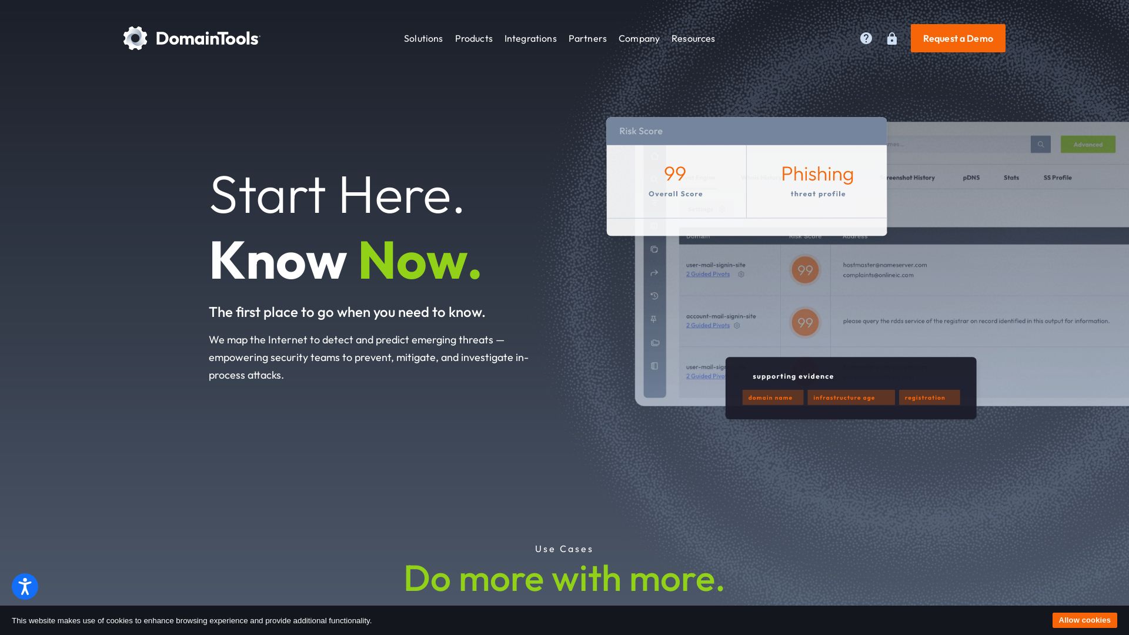The image size is (1129, 635).
Task: Click the help question mark icon
Action: coord(866,38)
